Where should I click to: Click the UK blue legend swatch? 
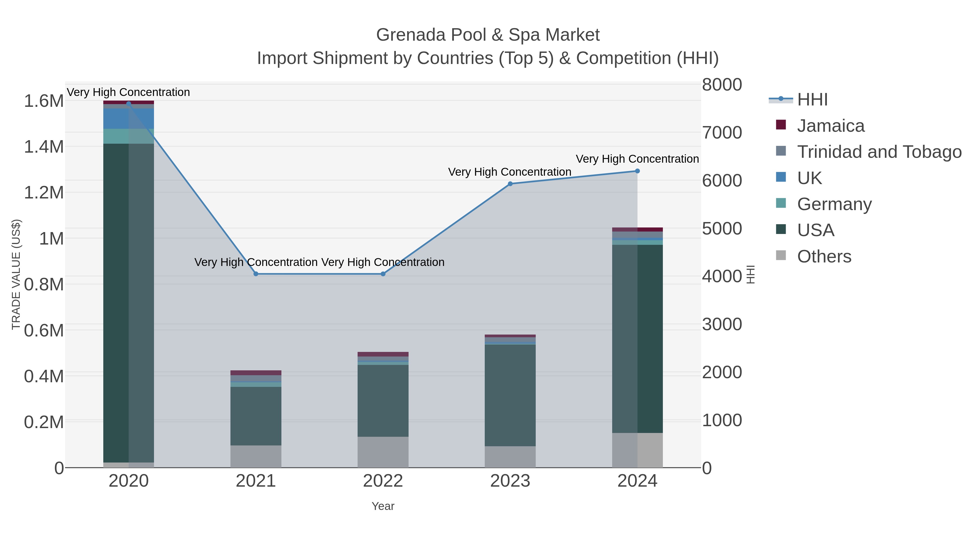pyautogui.click(x=781, y=177)
